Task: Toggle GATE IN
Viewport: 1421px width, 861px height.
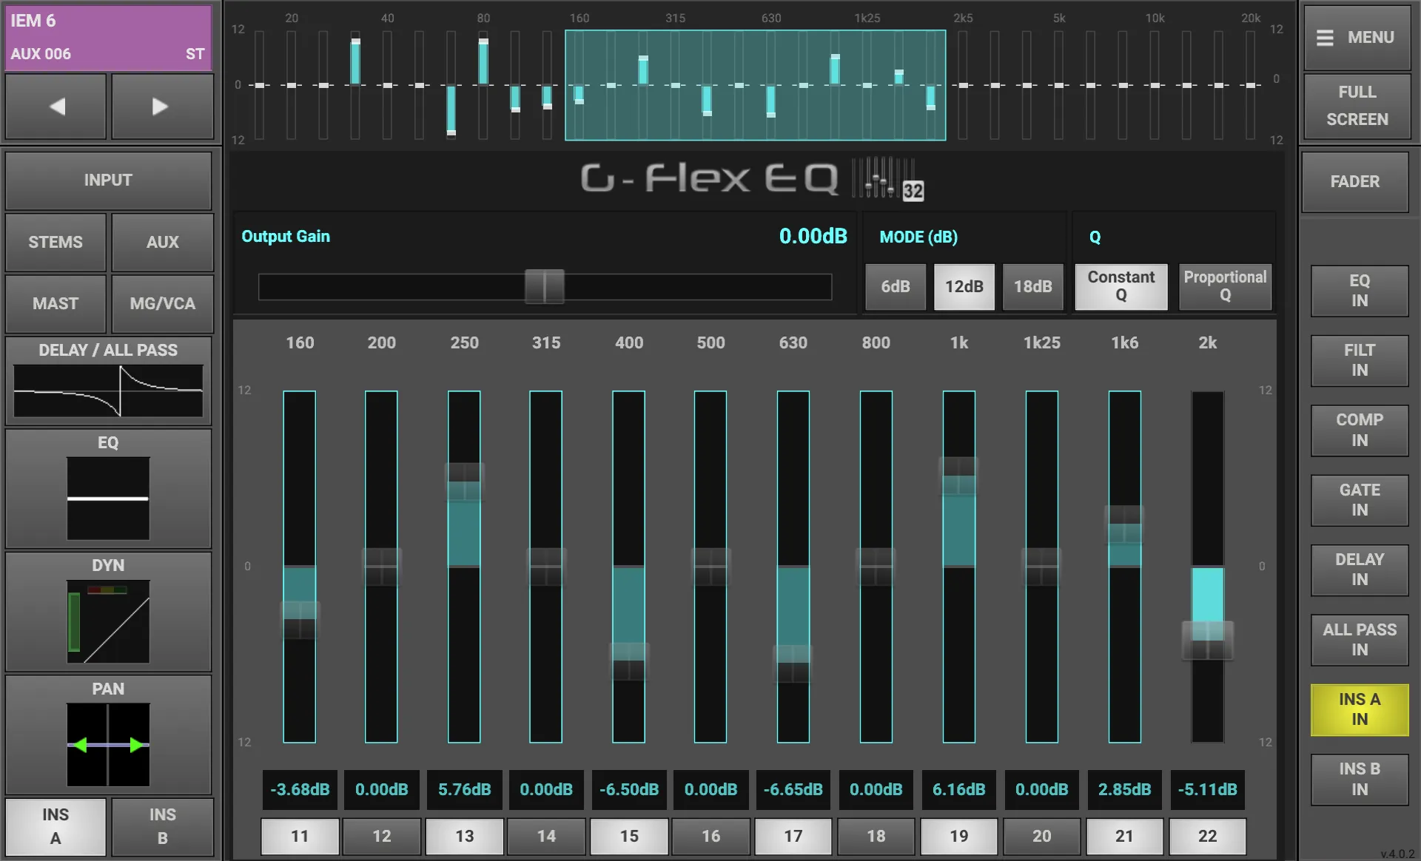Action: coord(1359,500)
